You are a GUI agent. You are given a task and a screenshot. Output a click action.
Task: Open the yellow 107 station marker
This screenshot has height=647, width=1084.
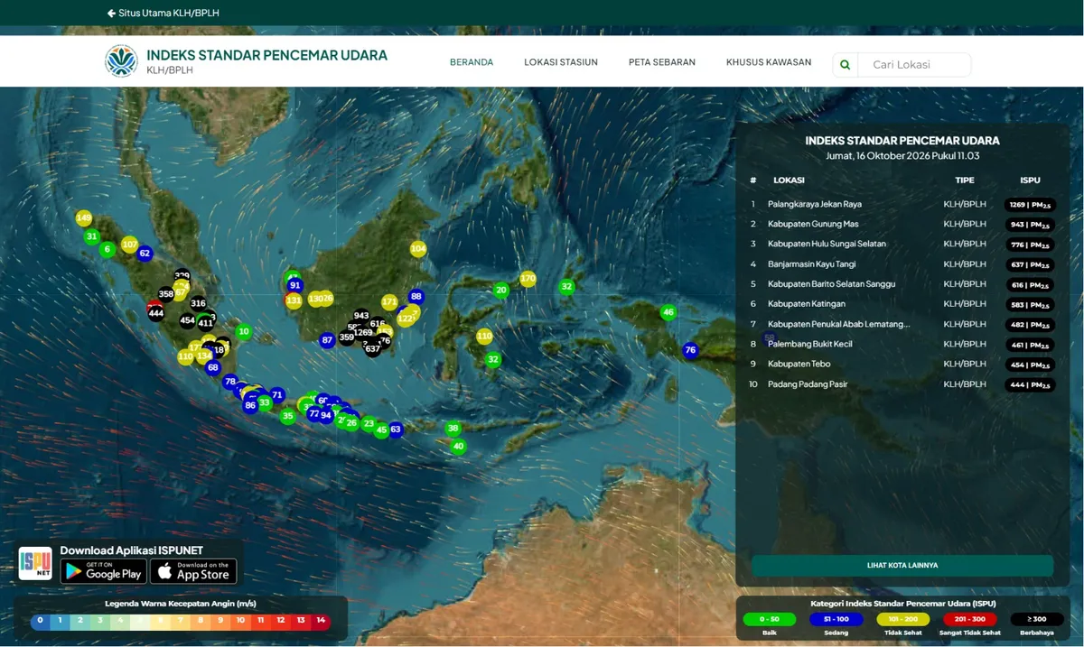[x=129, y=245]
